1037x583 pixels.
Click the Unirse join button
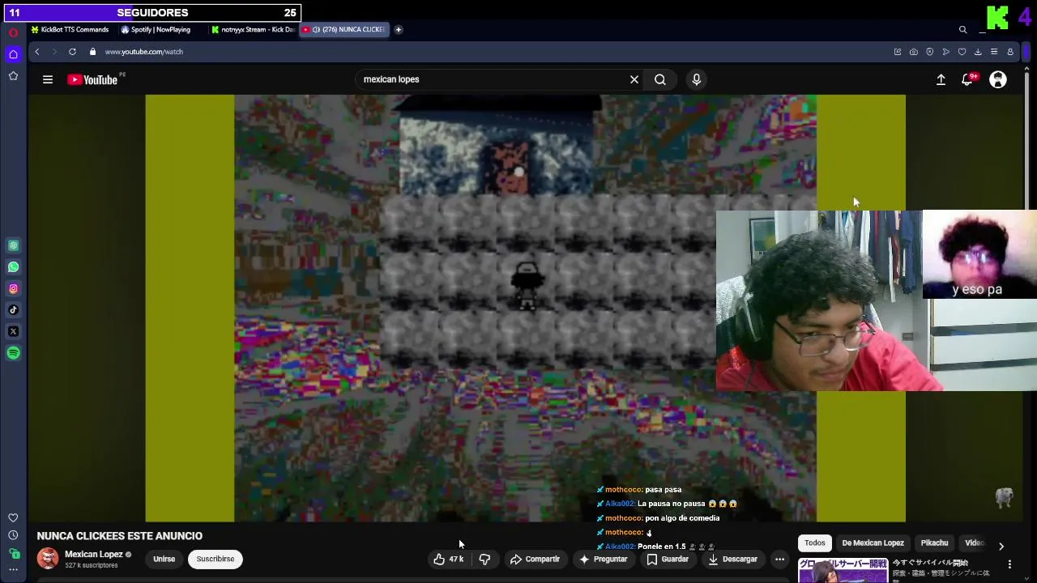click(x=164, y=560)
